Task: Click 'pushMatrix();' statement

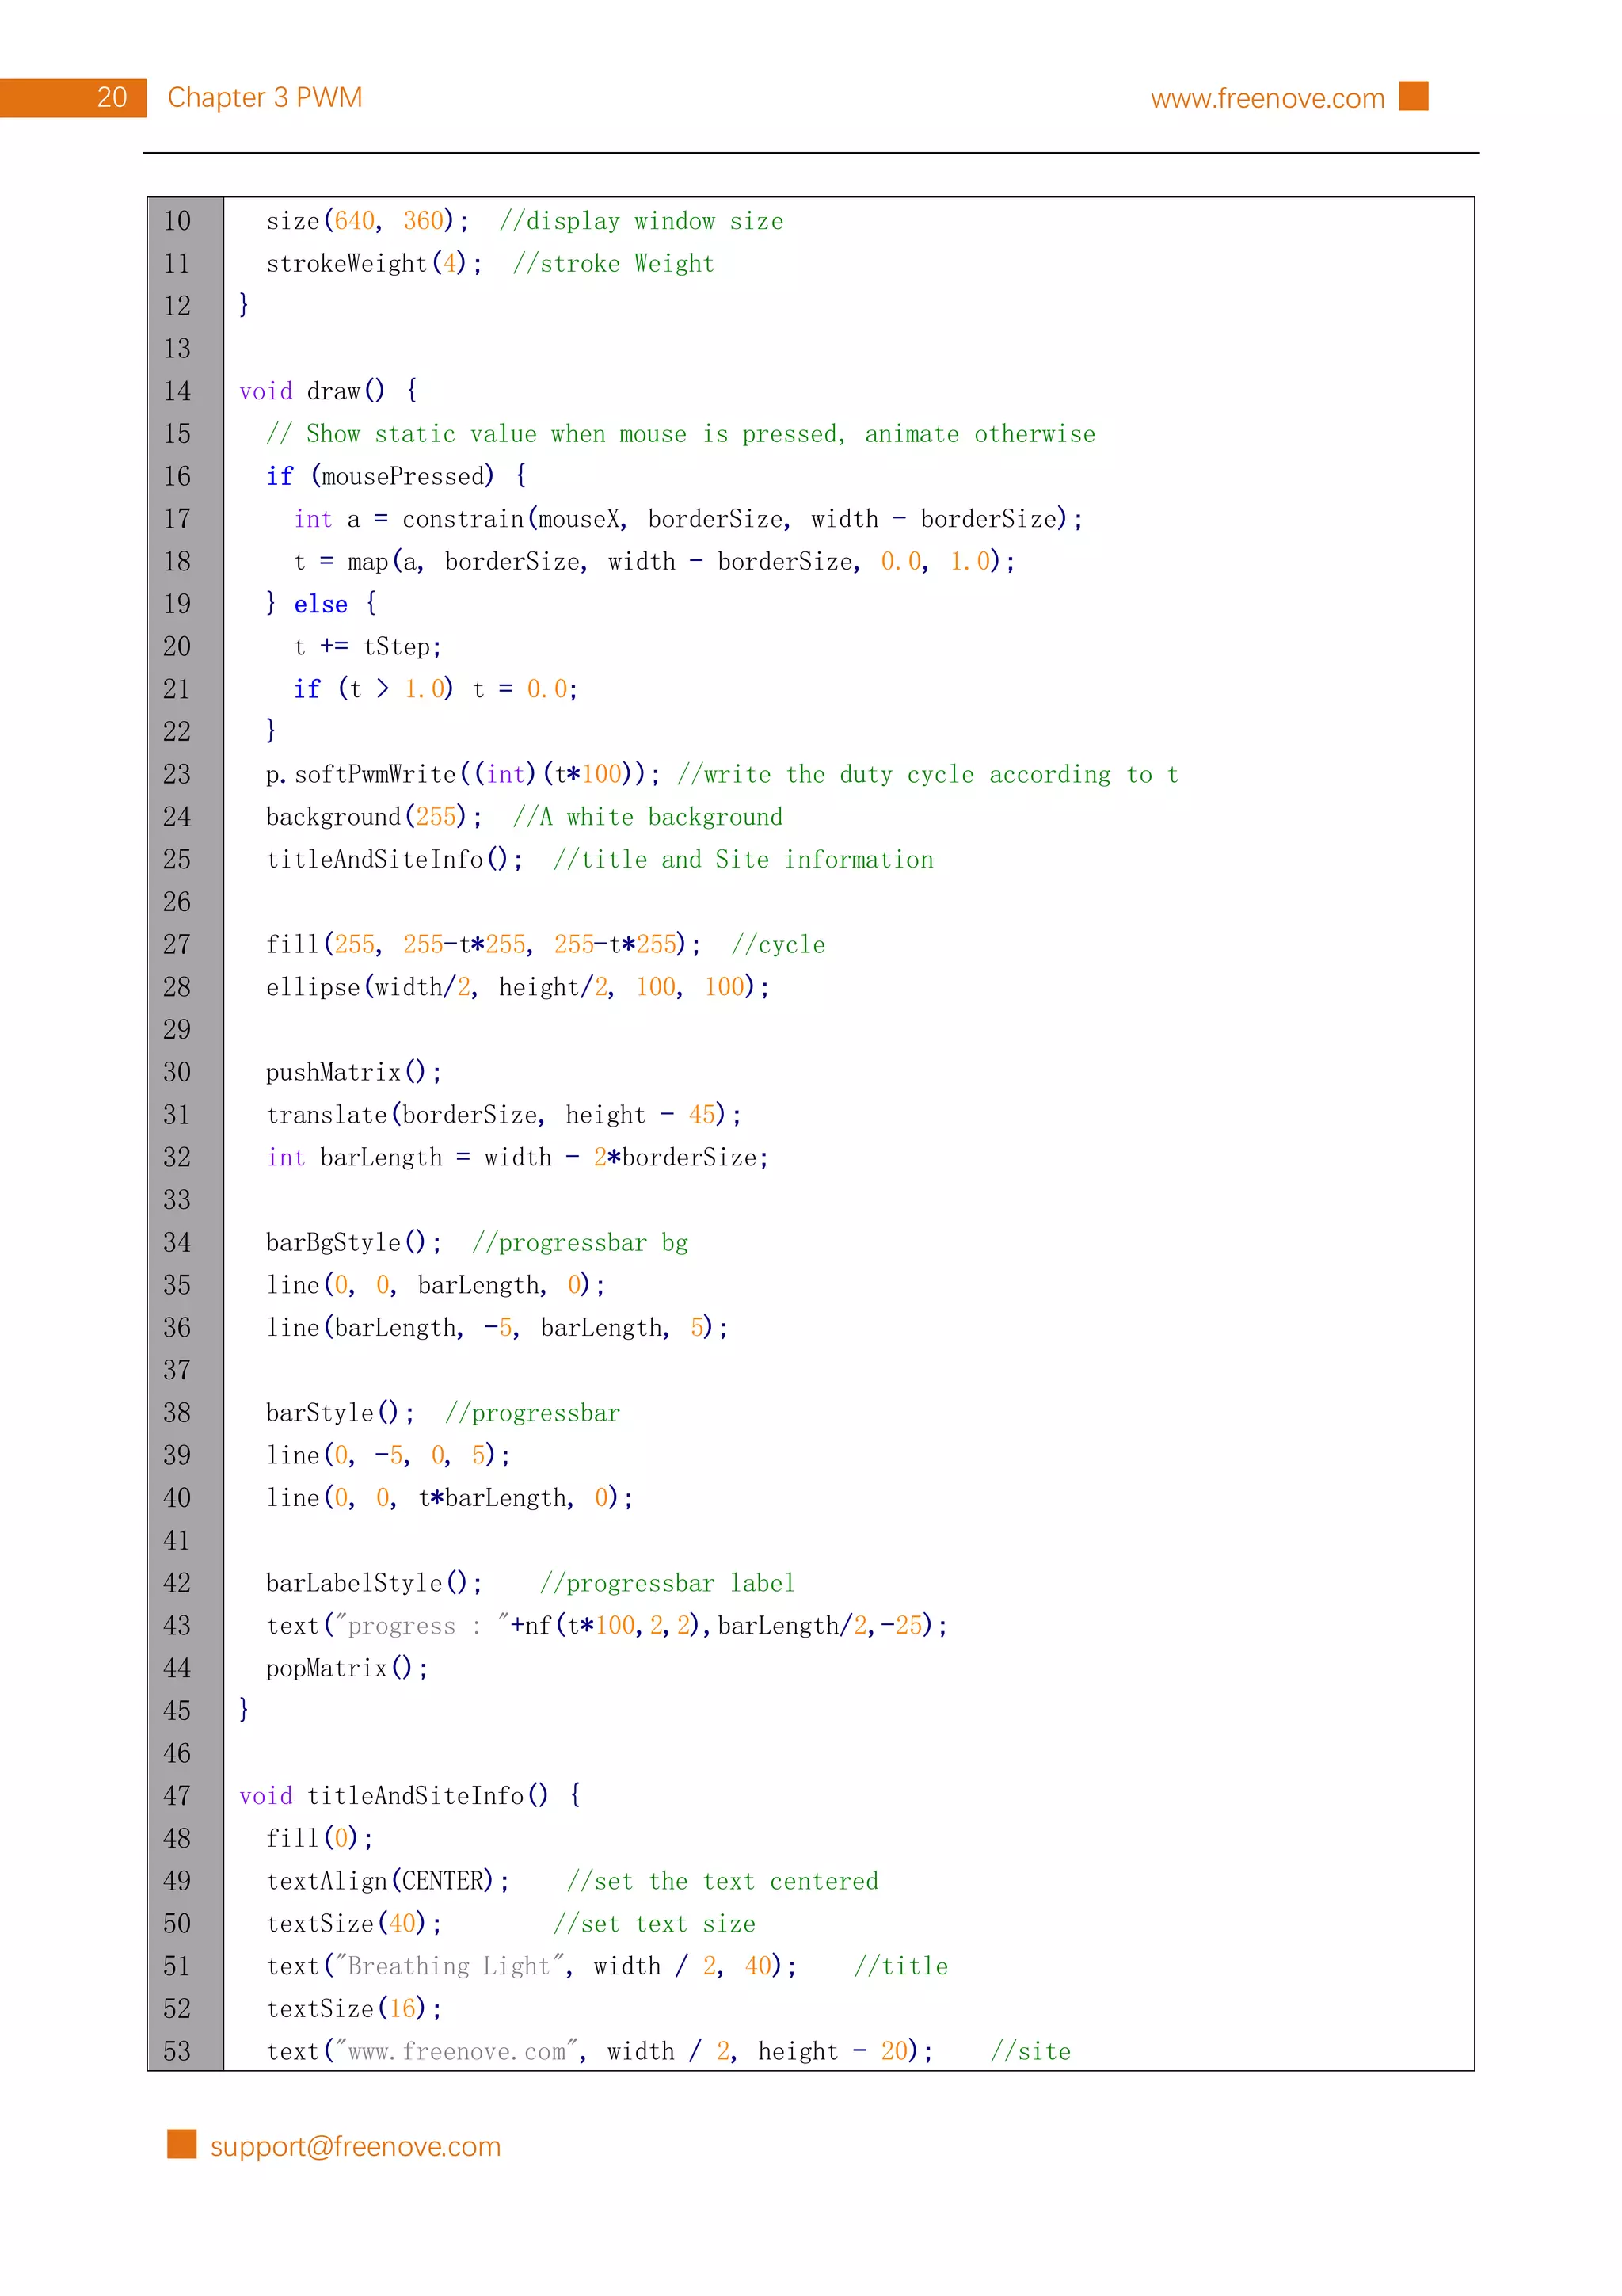Action: coord(352,1072)
